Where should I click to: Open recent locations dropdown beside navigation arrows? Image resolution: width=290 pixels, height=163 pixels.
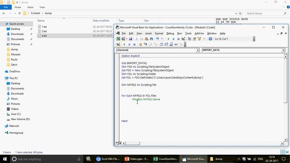coord(15,13)
